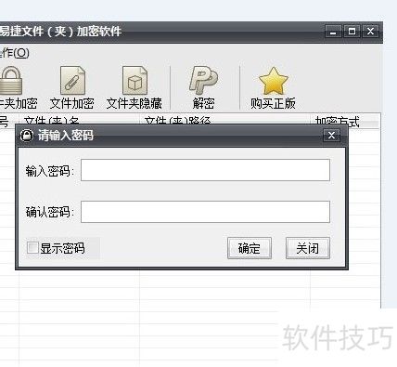Image resolution: width=397 pixels, height=367 pixels.
Task: Minimize the main encryption software window
Action: coord(333,32)
